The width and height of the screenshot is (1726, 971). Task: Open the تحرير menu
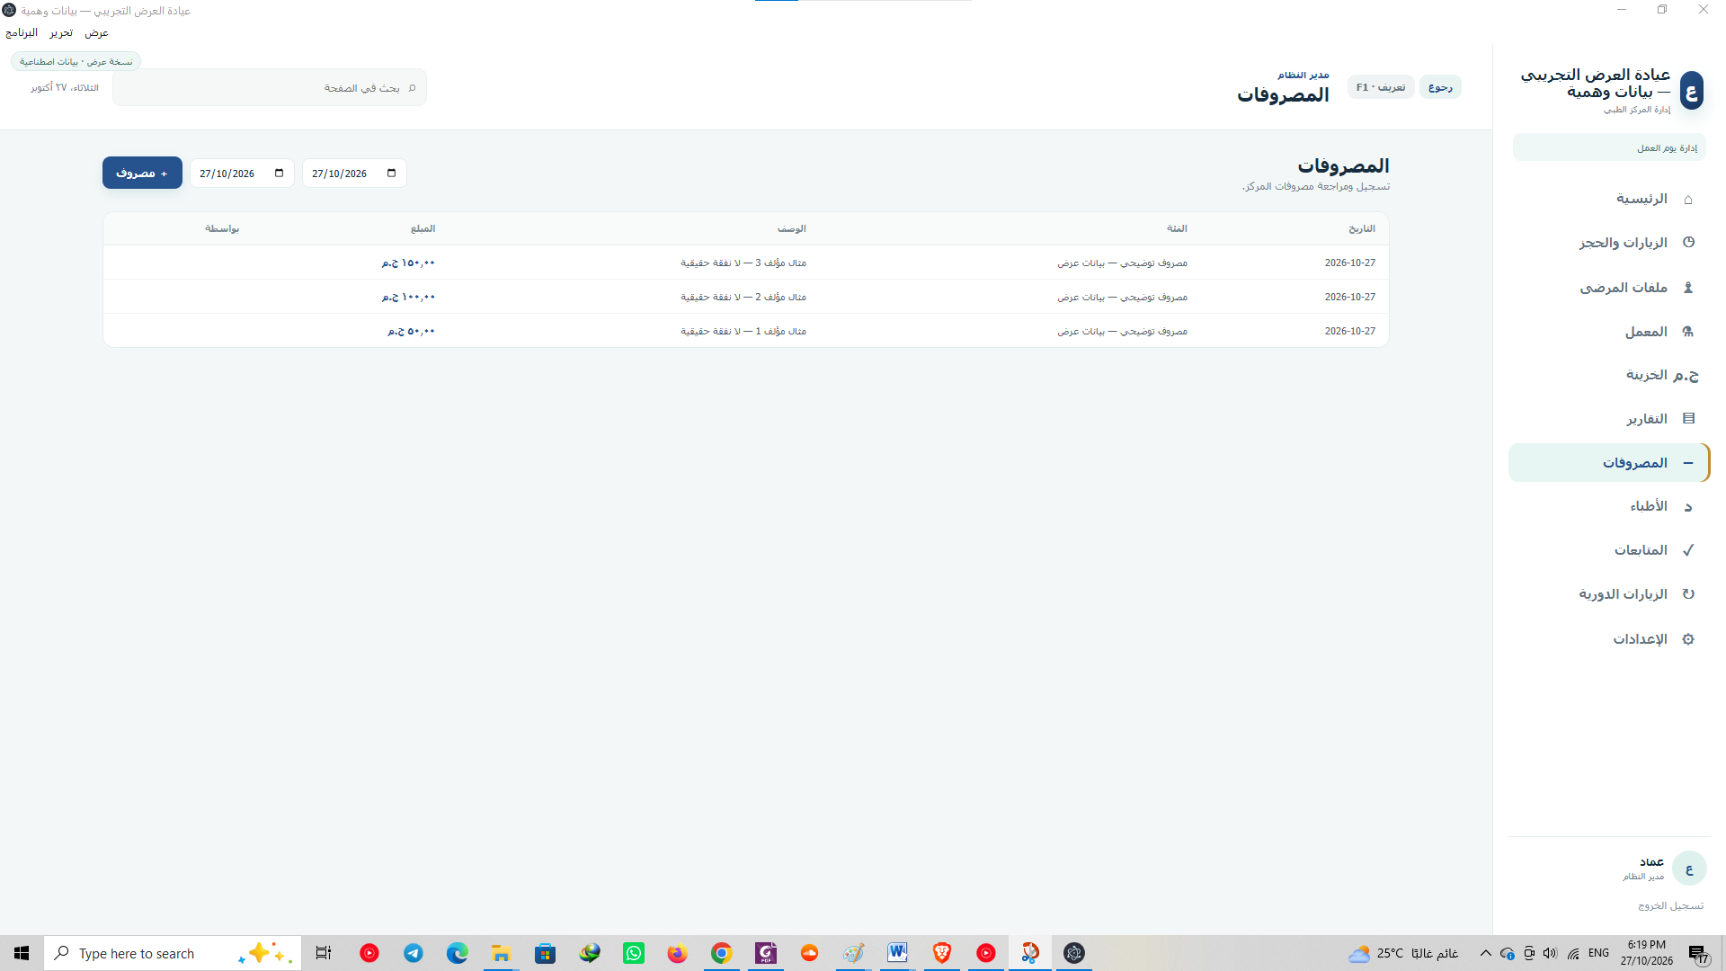click(x=61, y=33)
